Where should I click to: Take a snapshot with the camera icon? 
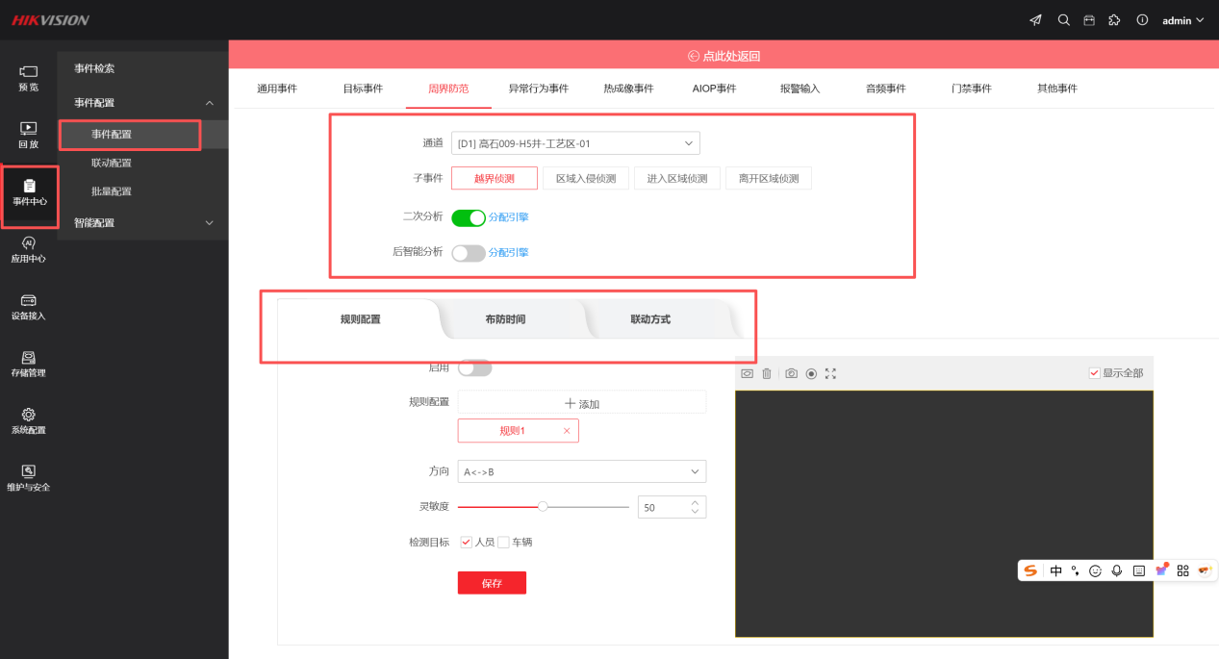point(791,373)
